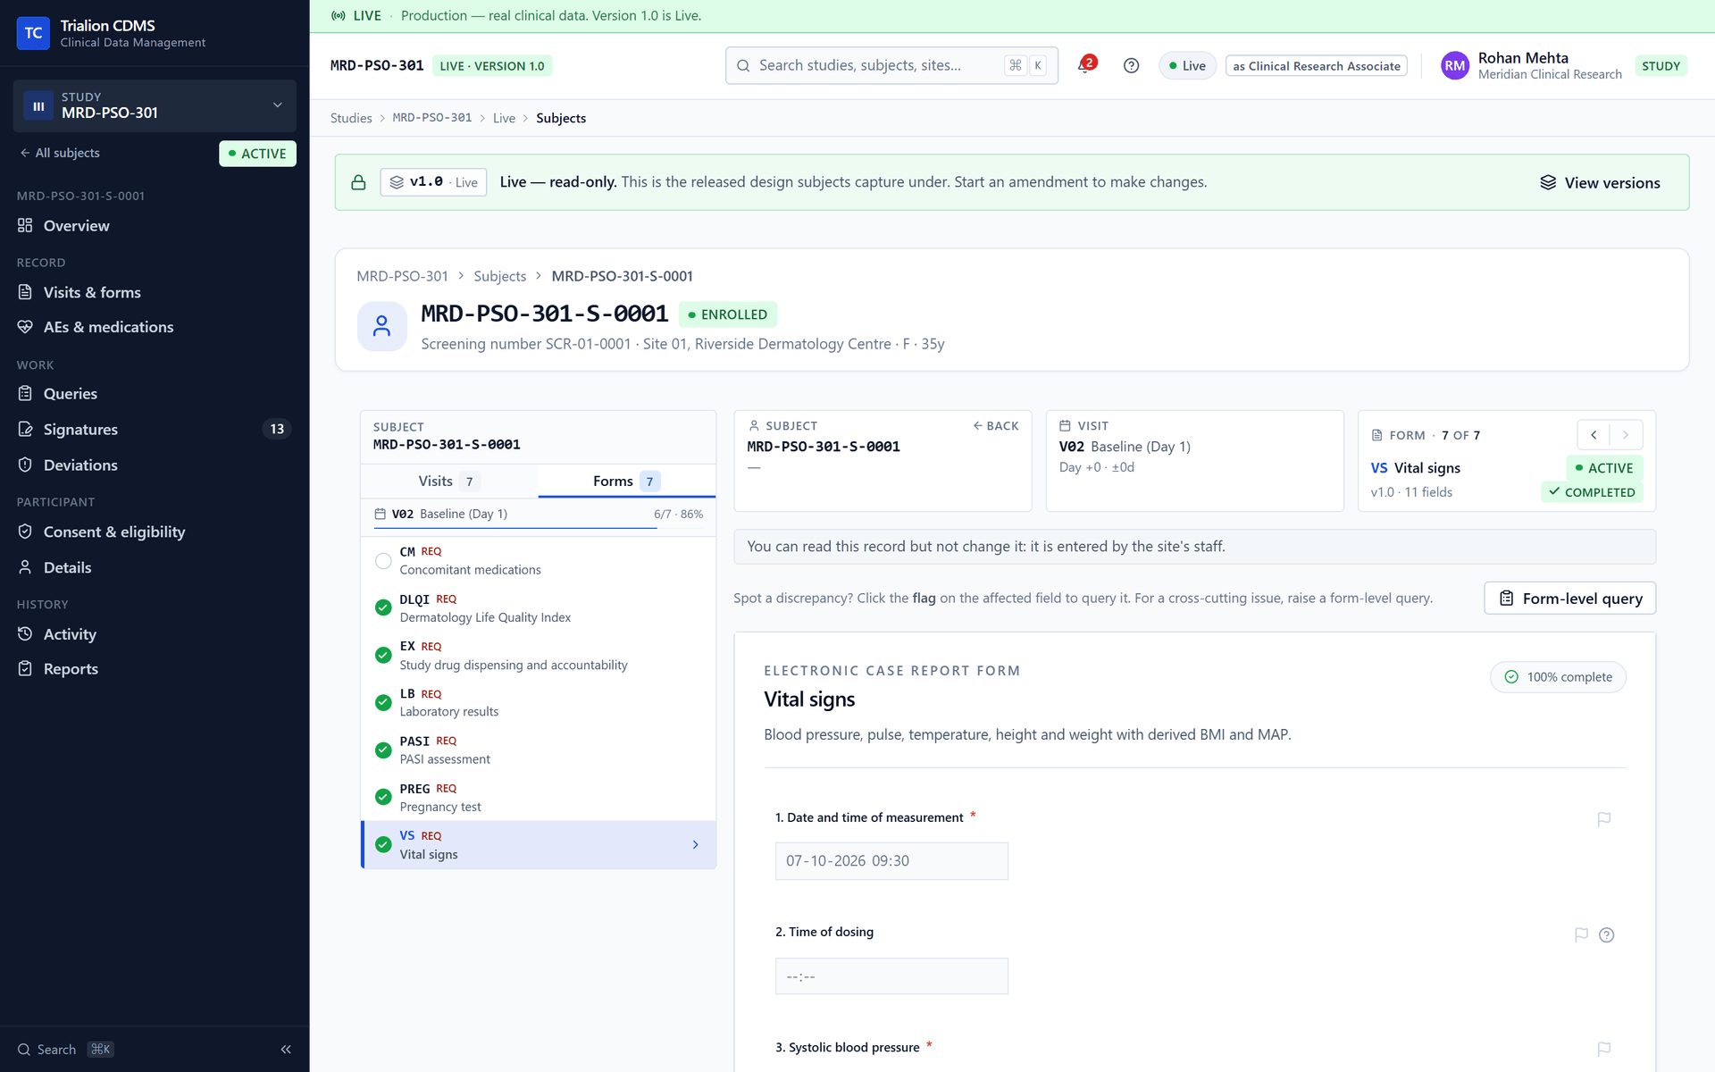The height and width of the screenshot is (1072, 1715).
Task: Click the subject person icon beside MRD-PSO-301-S-0001
Action: point(381,326)
